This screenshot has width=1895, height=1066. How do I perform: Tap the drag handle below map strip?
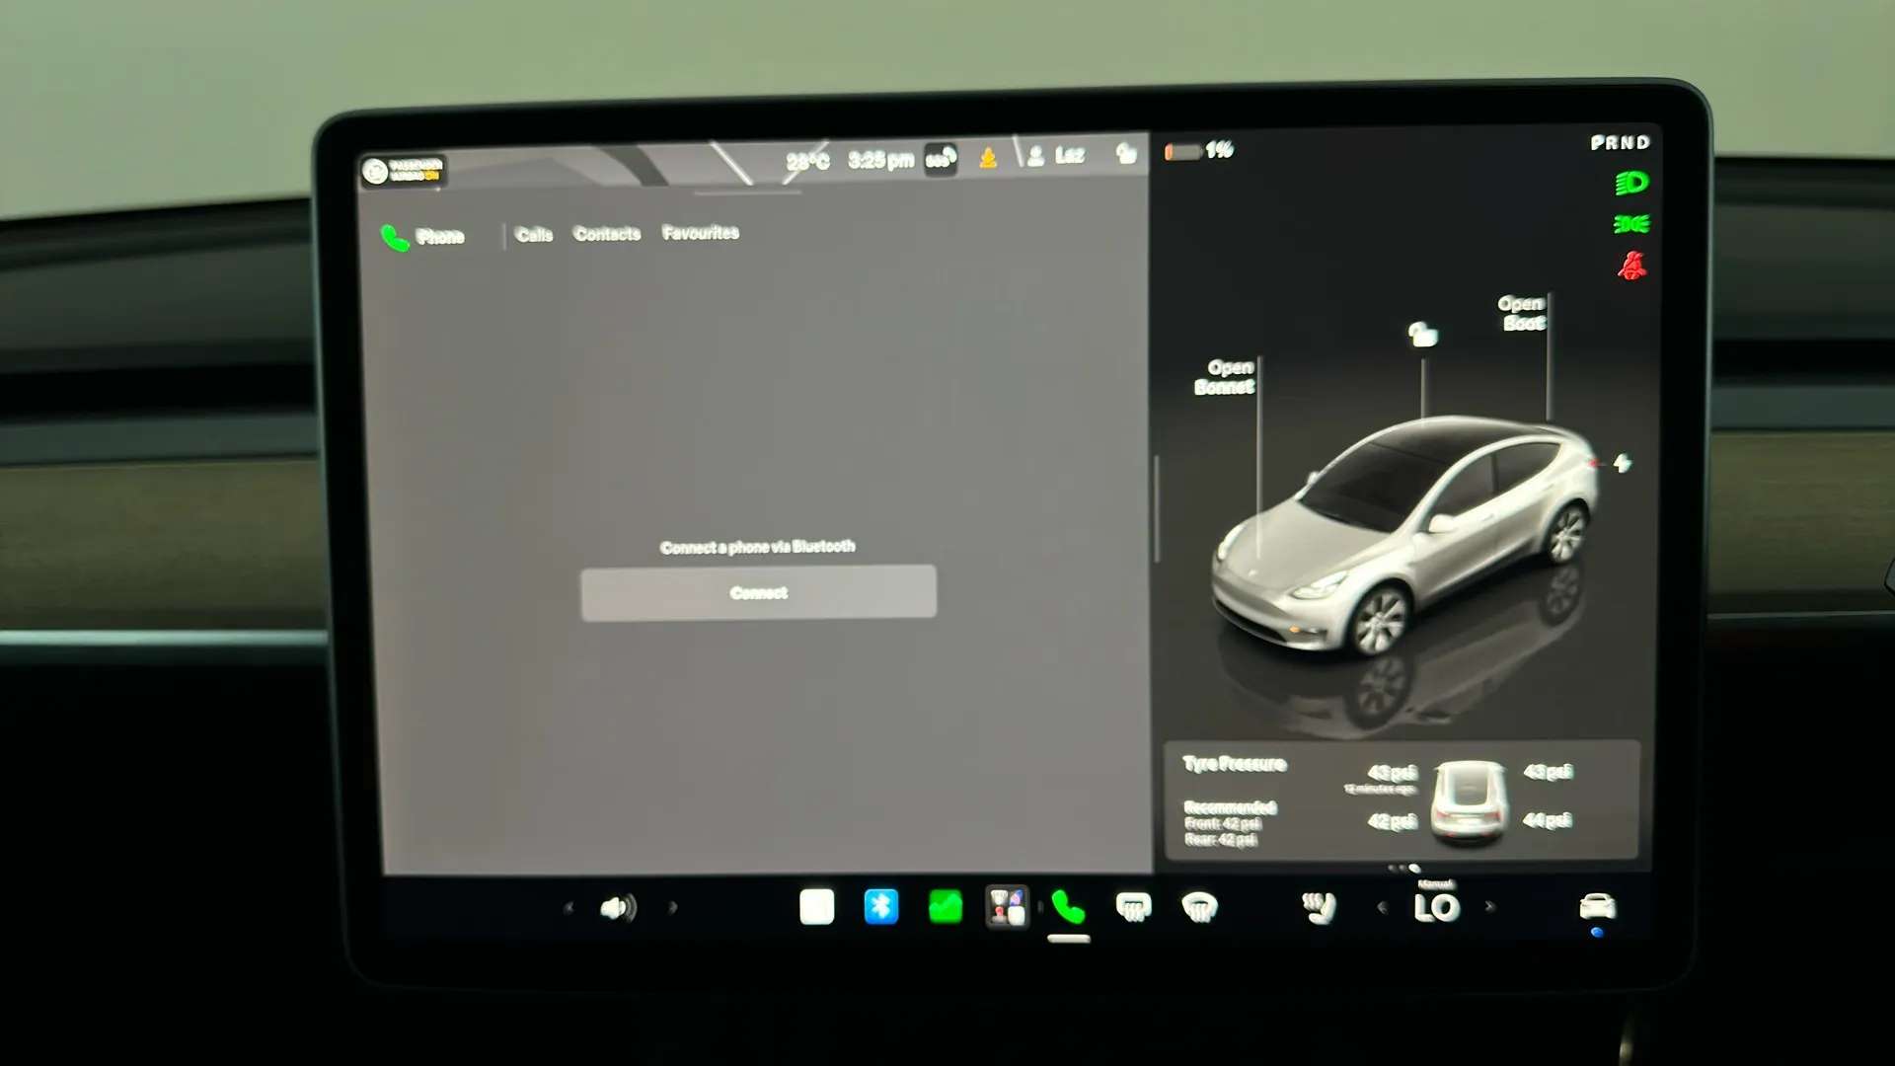click(x=748, y=193)
